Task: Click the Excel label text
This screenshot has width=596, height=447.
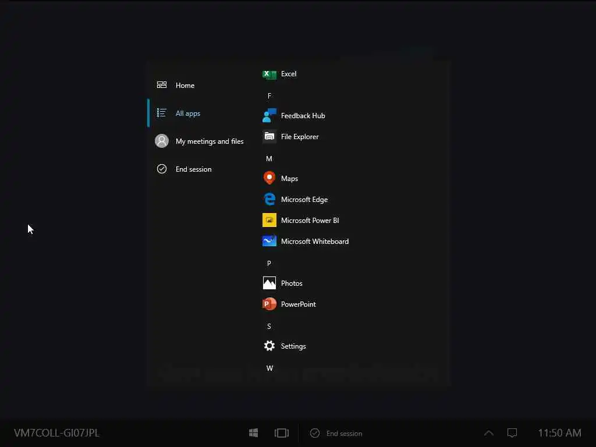Action: point(289,74)
